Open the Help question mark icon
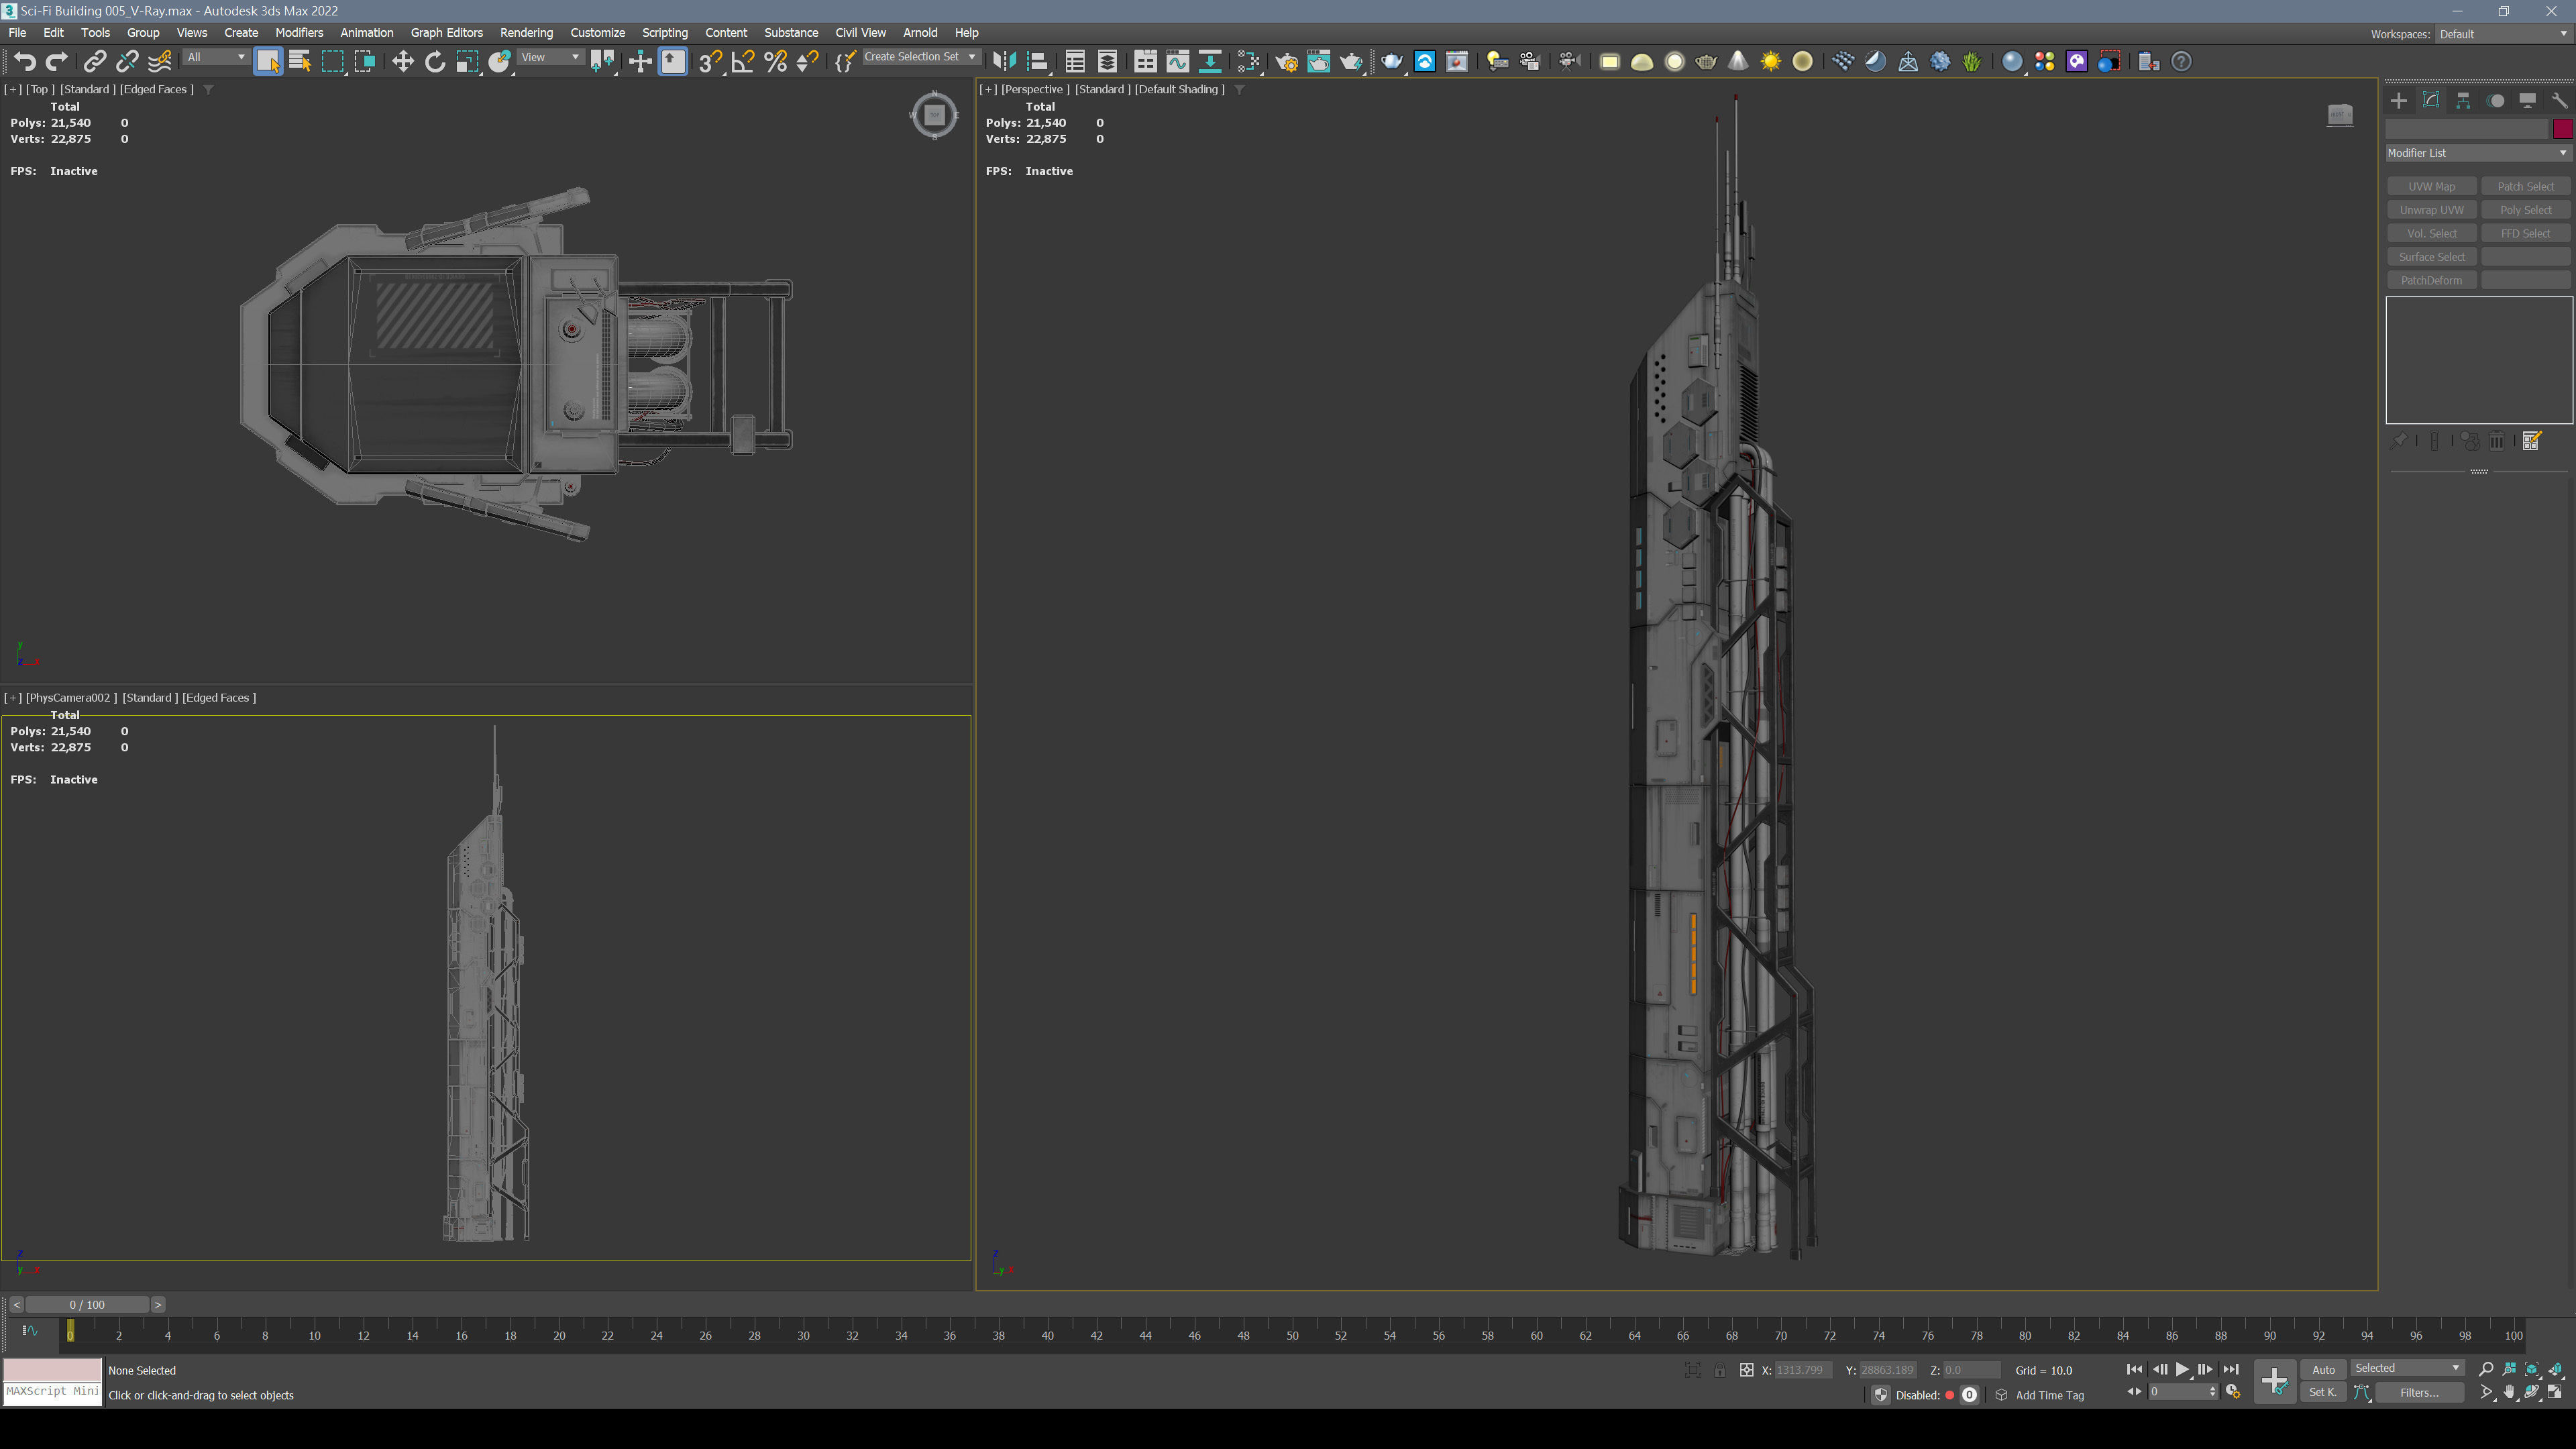 tap(2181, 62)
